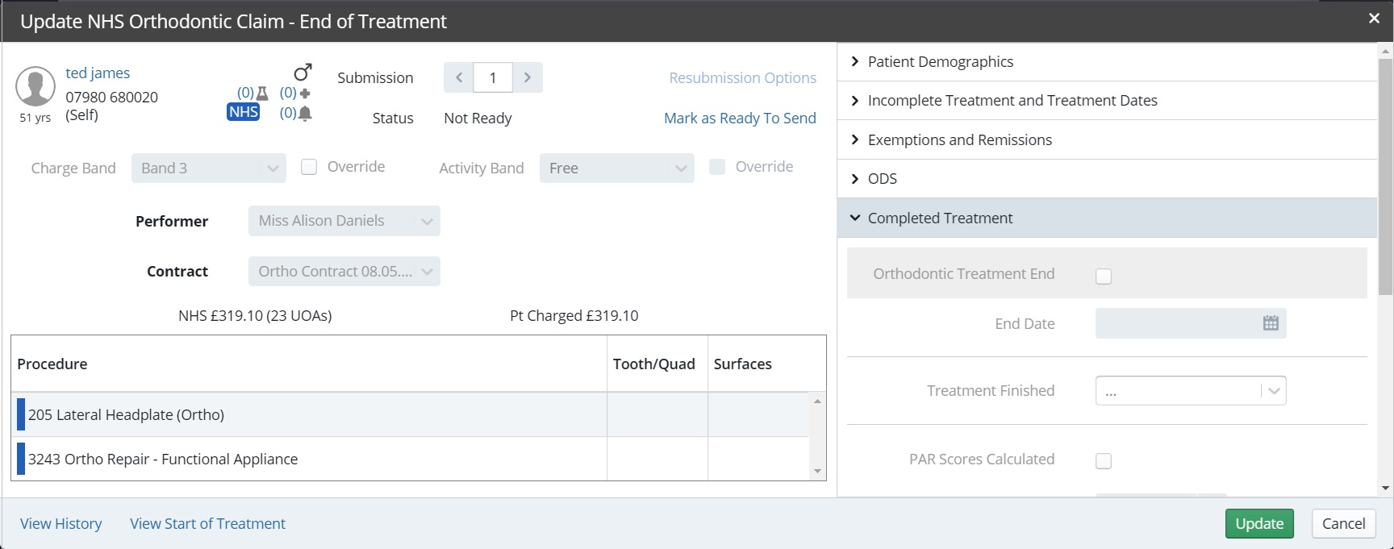This screenshot has height=549, width=1394.
Task: Check the PAR Scores Calculated box
Action: (x=1104, y=461)
